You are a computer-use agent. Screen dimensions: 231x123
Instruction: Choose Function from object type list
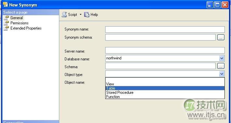165,97
